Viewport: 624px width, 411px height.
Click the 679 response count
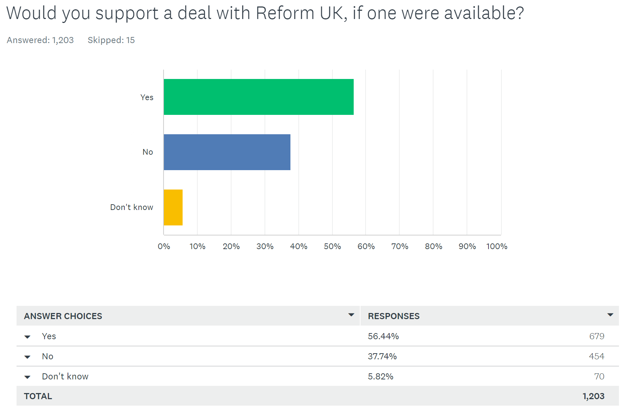coord(597,336)
